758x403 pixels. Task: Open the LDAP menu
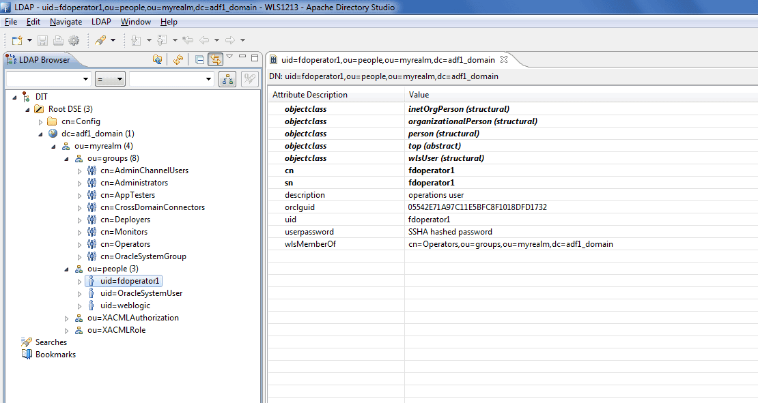[x=101, y=22]
